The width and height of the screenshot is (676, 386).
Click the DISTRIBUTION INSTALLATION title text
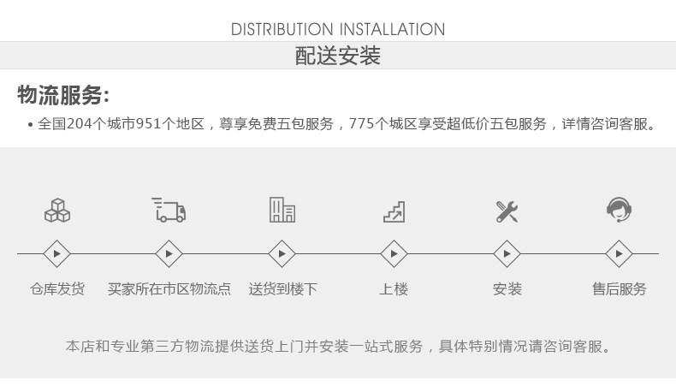tap(338, 29)
